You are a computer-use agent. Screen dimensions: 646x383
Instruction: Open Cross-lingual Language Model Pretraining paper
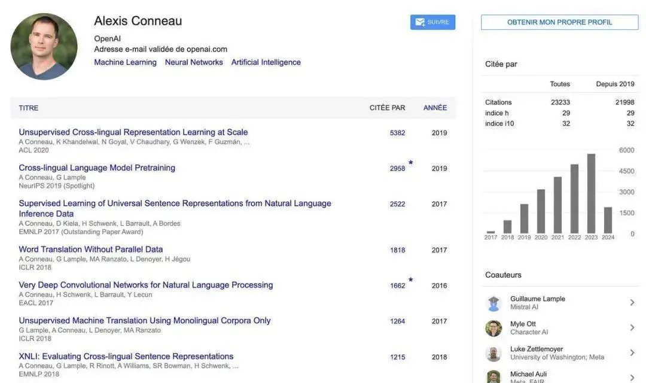97,168
